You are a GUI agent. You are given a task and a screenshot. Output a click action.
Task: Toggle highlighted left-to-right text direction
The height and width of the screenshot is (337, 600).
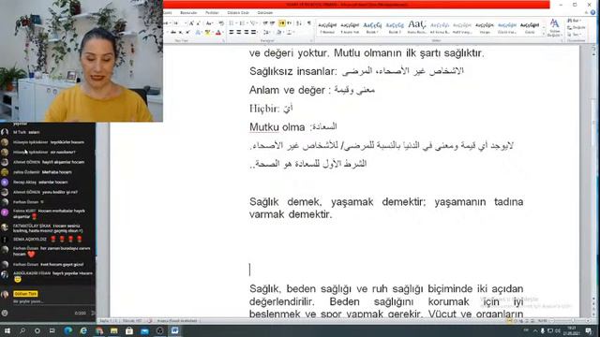[x=281, y=23]
